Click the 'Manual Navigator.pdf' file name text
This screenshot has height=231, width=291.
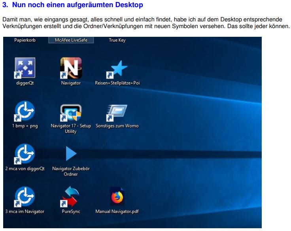click(117, 212)
